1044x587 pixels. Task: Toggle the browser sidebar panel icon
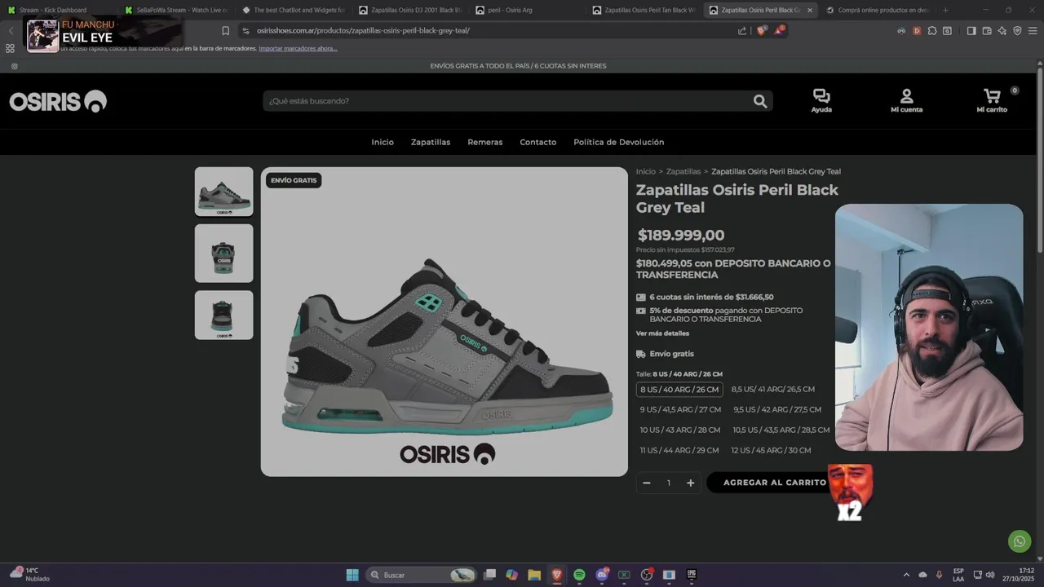tap(971, 31)
